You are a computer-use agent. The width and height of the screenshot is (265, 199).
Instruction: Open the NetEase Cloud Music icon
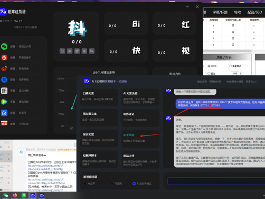pyautogui.click(x=4, y=58)
